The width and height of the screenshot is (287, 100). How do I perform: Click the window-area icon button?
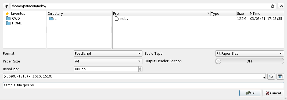tap(280, 76)
